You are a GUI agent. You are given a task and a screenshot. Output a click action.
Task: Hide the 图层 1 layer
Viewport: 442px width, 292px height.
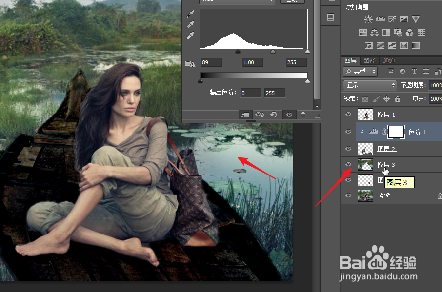[348, 115]
